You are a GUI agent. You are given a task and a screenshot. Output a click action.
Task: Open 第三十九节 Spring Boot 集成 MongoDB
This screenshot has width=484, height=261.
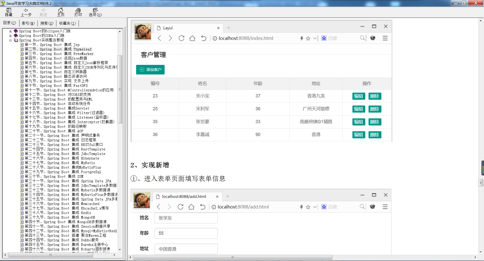pyautogui.click(x=60, y=217)
